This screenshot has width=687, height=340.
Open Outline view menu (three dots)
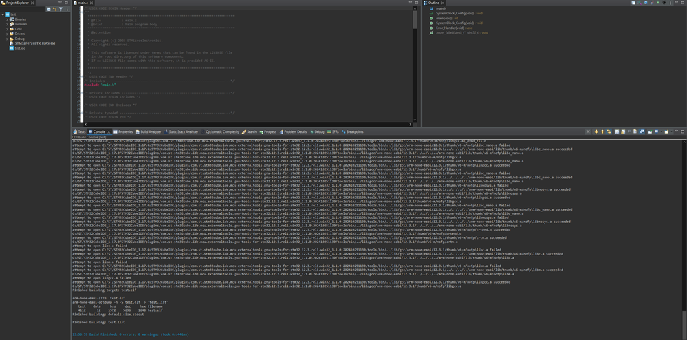coord(670,3)
